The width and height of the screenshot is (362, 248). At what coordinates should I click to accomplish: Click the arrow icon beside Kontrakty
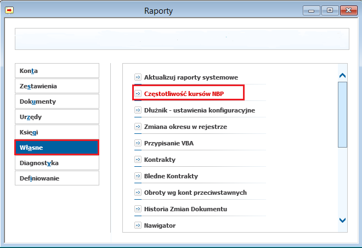[x=138, y=159]
